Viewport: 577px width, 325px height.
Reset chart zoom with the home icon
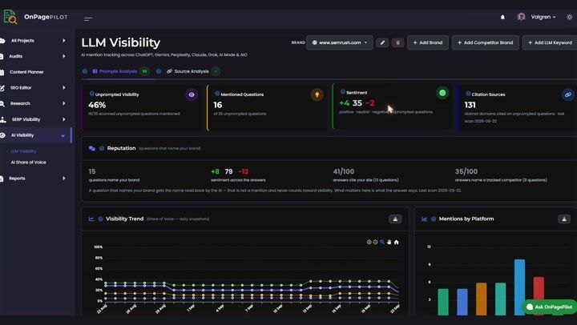[x=397, y=242]
